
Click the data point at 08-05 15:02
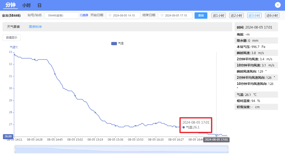pos(75,95)
